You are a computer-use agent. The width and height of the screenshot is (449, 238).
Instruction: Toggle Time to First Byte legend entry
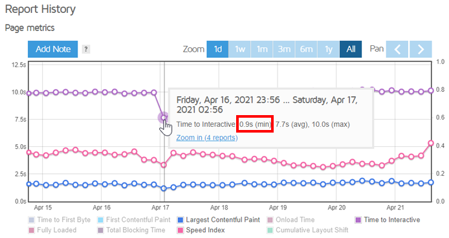click(60, 220)
